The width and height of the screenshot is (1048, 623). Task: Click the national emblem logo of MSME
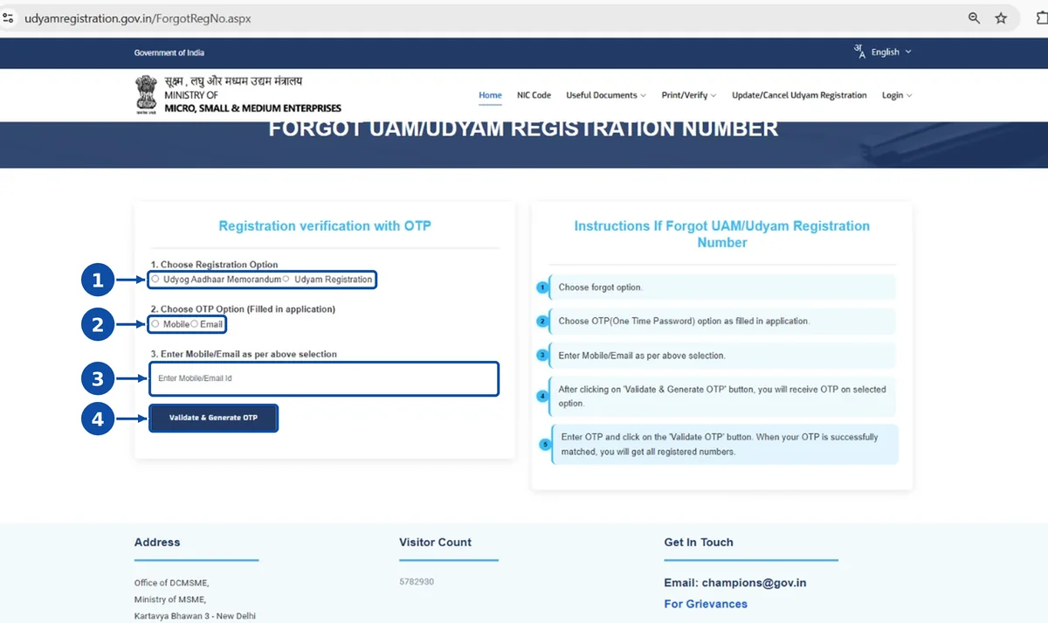click(146, 94)
